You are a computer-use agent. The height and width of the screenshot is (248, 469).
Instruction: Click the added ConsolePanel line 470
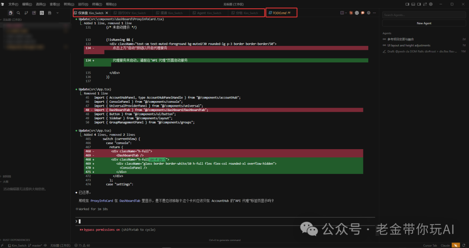(224, 168)
